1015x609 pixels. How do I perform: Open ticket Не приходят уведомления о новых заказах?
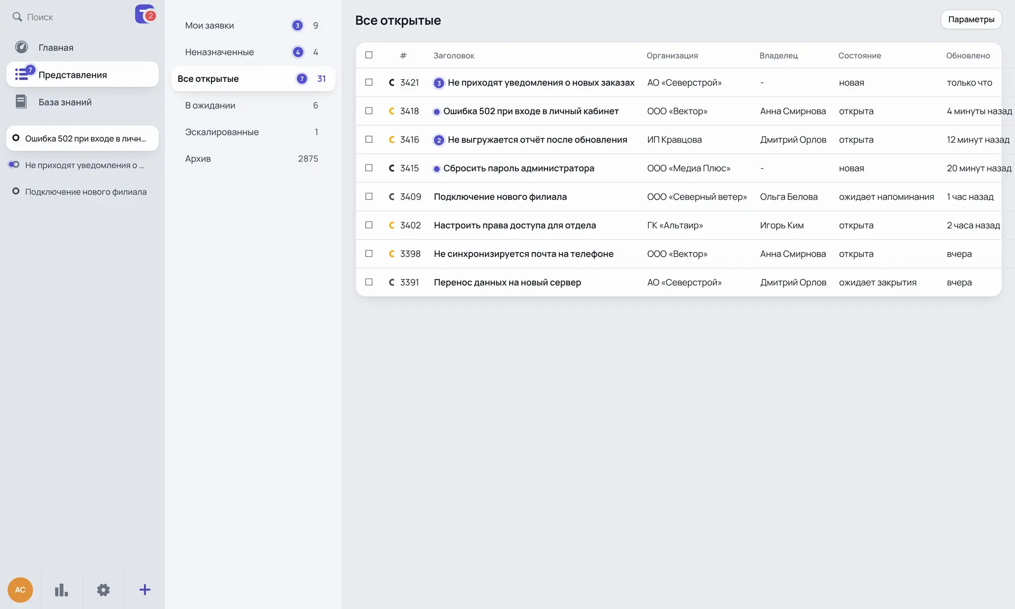coord(541,82)
